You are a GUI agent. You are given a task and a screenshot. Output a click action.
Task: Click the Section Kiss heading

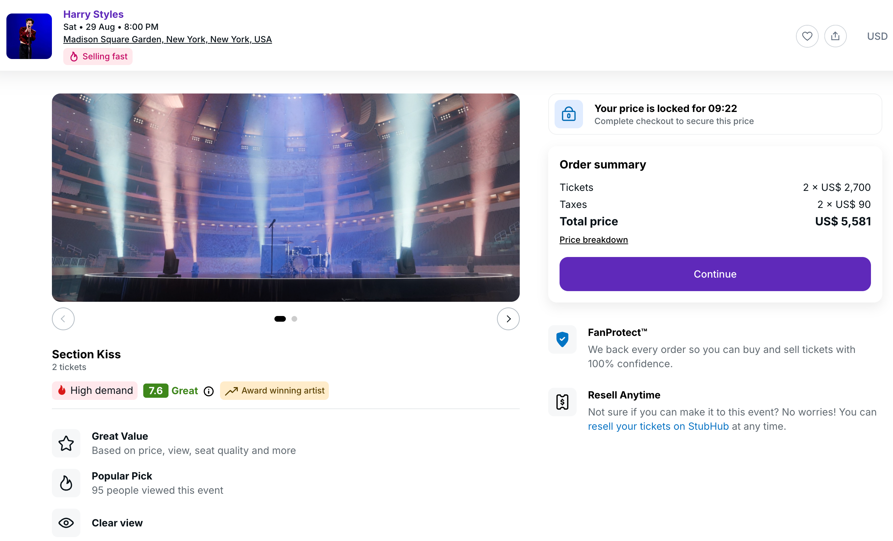pos(86,354)
